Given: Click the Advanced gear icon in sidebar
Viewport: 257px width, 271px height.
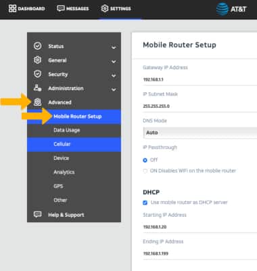Looking at the screenshot, I should click(37, 102).
